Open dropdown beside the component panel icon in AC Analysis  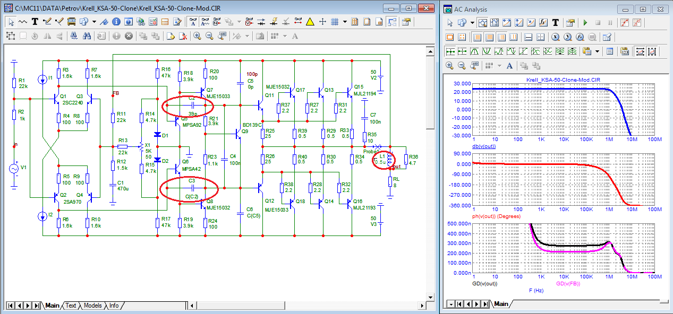click(x=472, y=22)
